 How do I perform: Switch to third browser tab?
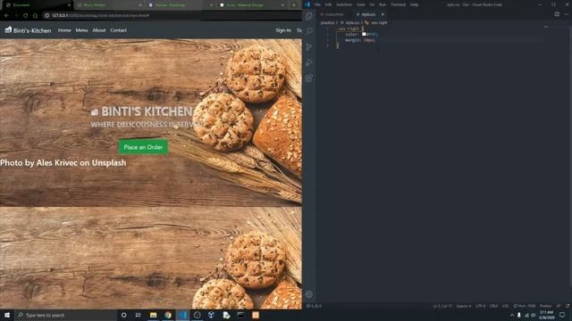tap(181, 5)
